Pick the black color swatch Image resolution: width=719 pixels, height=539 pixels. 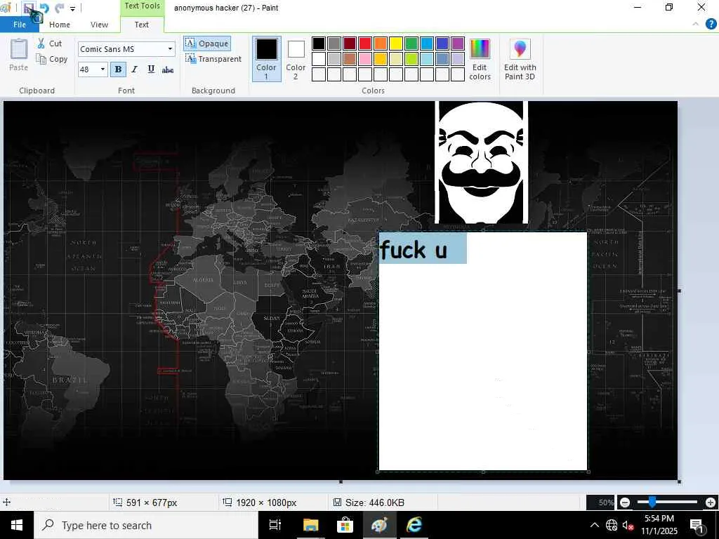(x=319, y=44)
